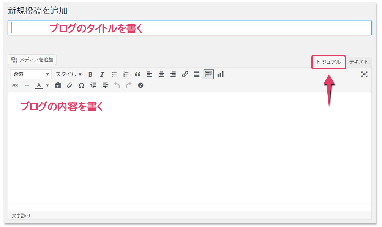The image size is (382, 227).
Task: Click the blockquote icon
Action: tap(137, 74)
